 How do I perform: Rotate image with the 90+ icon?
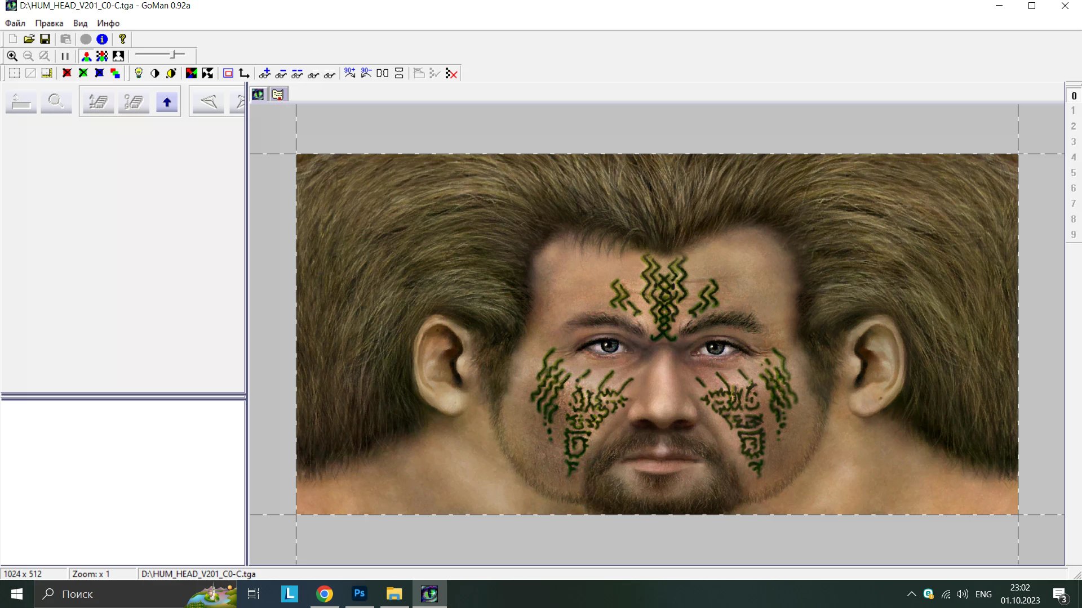[350, 73]
